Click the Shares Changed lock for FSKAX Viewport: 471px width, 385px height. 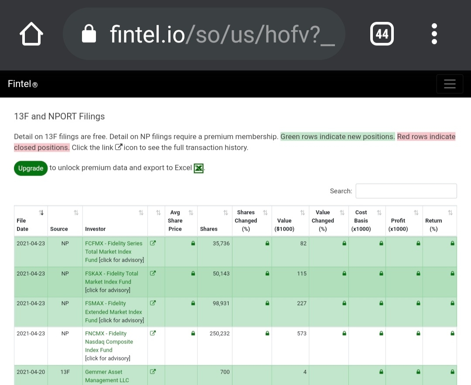coord(267,273)
